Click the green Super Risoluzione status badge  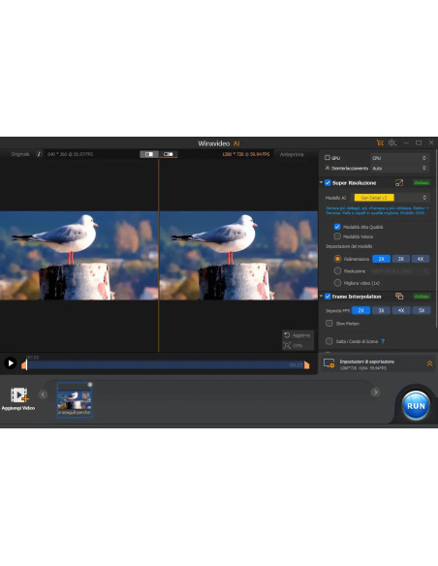point(422,182)
